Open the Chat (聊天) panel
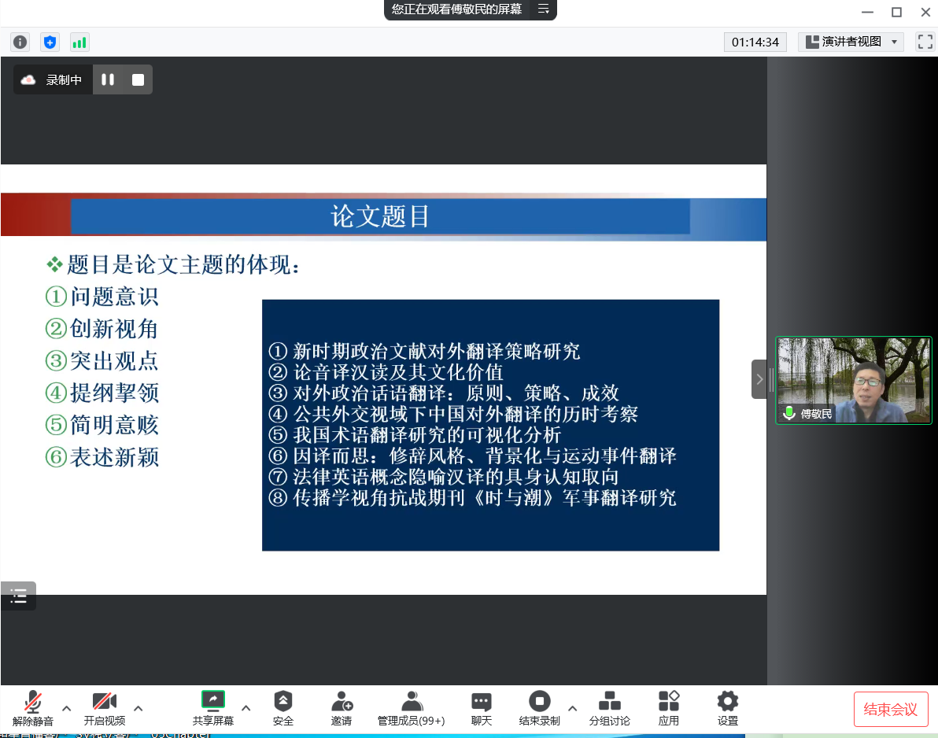Image resolution: width=938 pixels, height=738 pixels. coord(482,707)
